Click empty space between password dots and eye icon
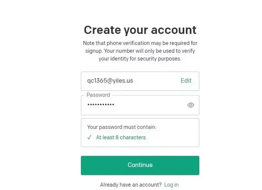The image size is (262, 190). pyautogui.click(x=150, y=105)
